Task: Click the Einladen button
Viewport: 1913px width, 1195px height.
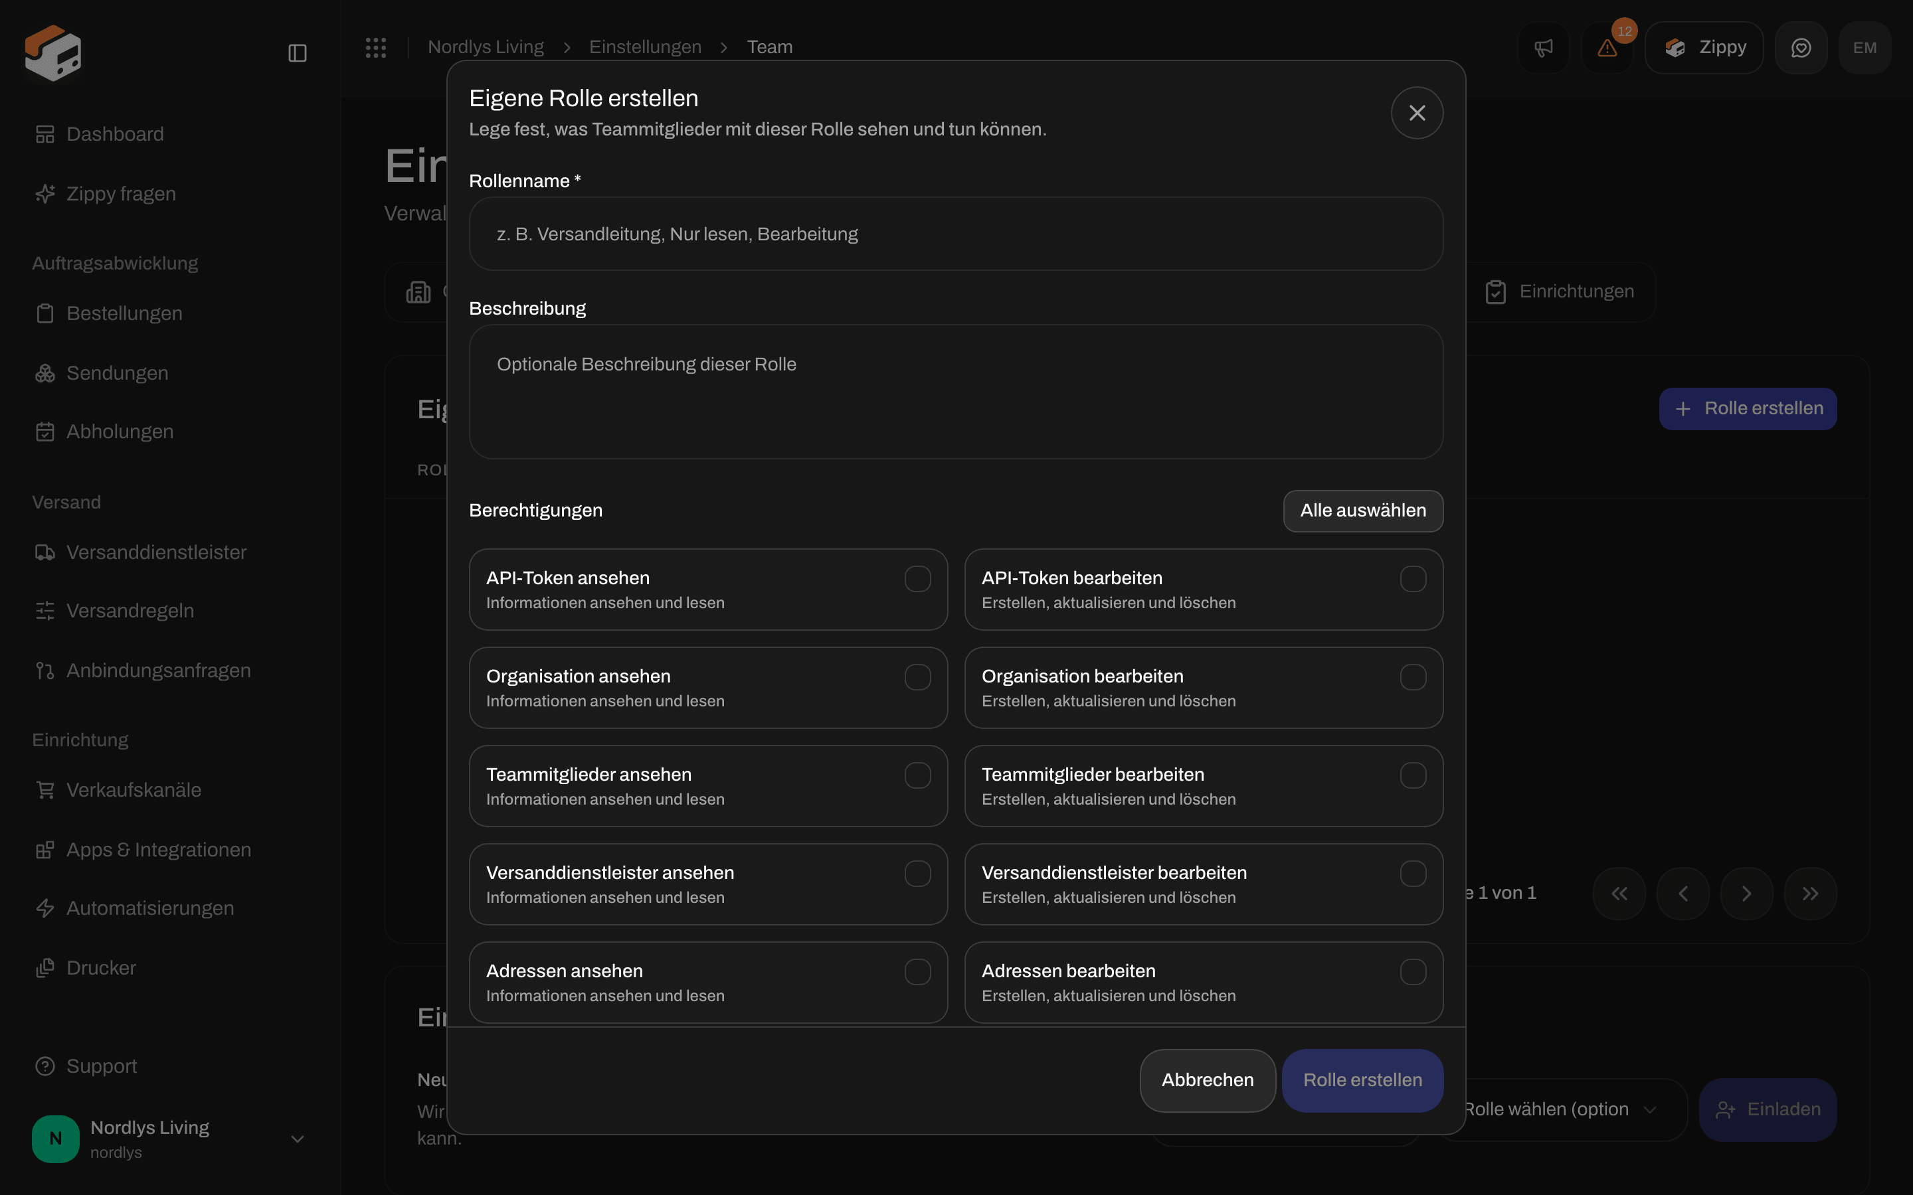Action: [1768, 1109]
